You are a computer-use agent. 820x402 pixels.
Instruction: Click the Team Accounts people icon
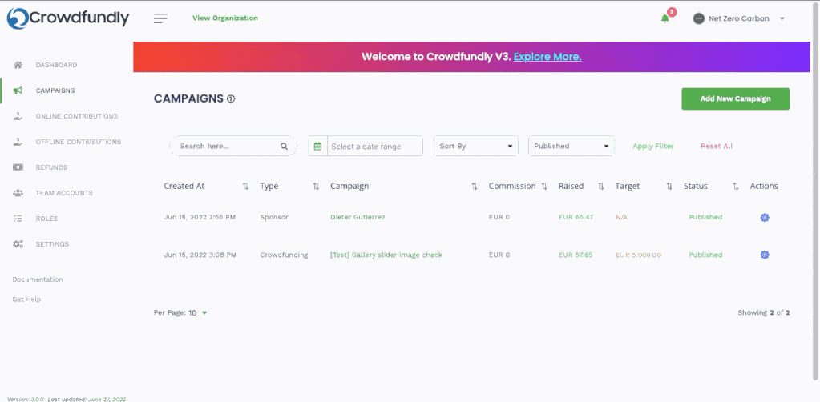click(18, 193)
